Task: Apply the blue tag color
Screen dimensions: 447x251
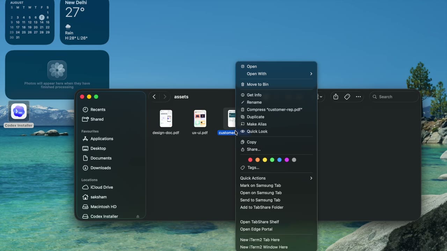Action: point(279,160)
